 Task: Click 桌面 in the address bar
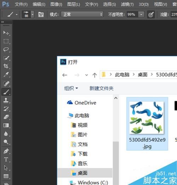pyautogui.click(x=143, y=75)
